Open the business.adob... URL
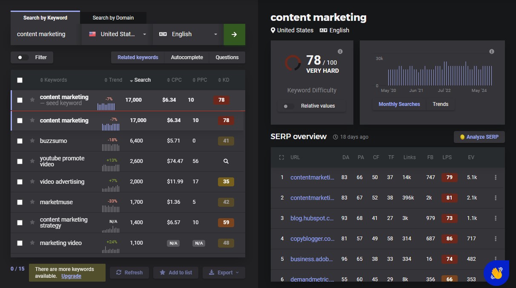 pos(312,259)
